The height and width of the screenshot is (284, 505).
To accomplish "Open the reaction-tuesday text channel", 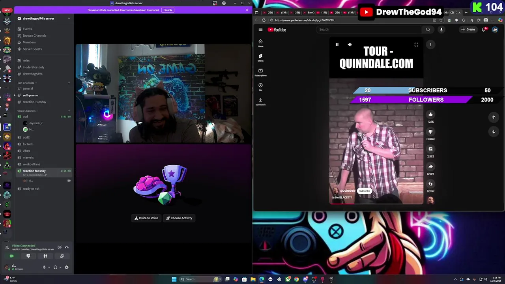I will pos(43,102).
